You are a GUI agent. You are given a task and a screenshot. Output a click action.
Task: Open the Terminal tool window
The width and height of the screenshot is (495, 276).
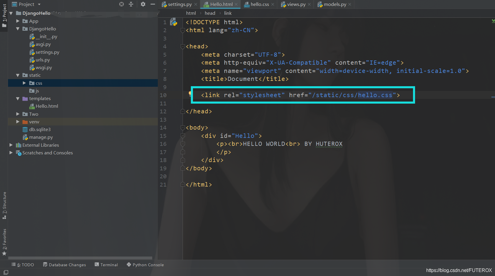pos(106,264)
